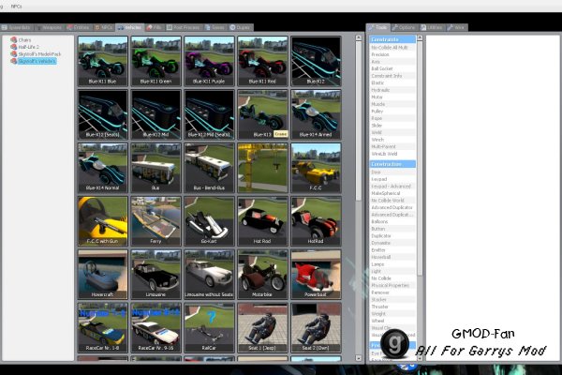
Task: Choose the Balloons tool
Action: tap(392, 222)
